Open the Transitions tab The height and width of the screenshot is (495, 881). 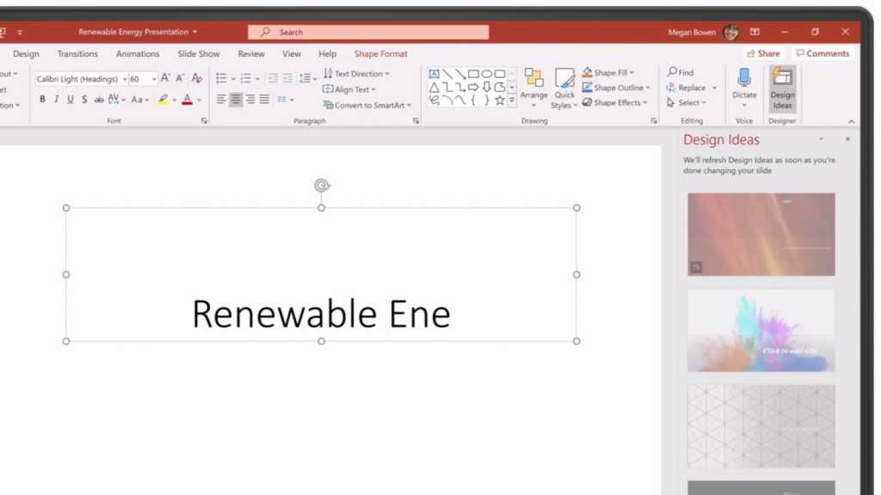(x=77, y=54)
